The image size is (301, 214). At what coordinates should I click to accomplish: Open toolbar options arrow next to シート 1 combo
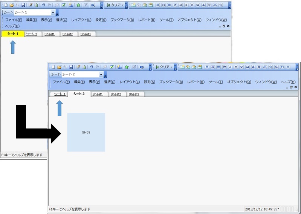click(x=57, y=13)
